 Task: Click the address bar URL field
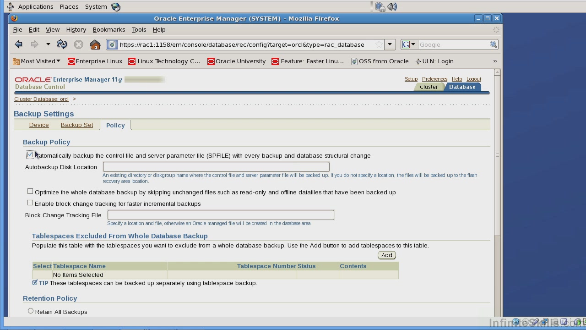pyautogui.click(x=246, y=44)
